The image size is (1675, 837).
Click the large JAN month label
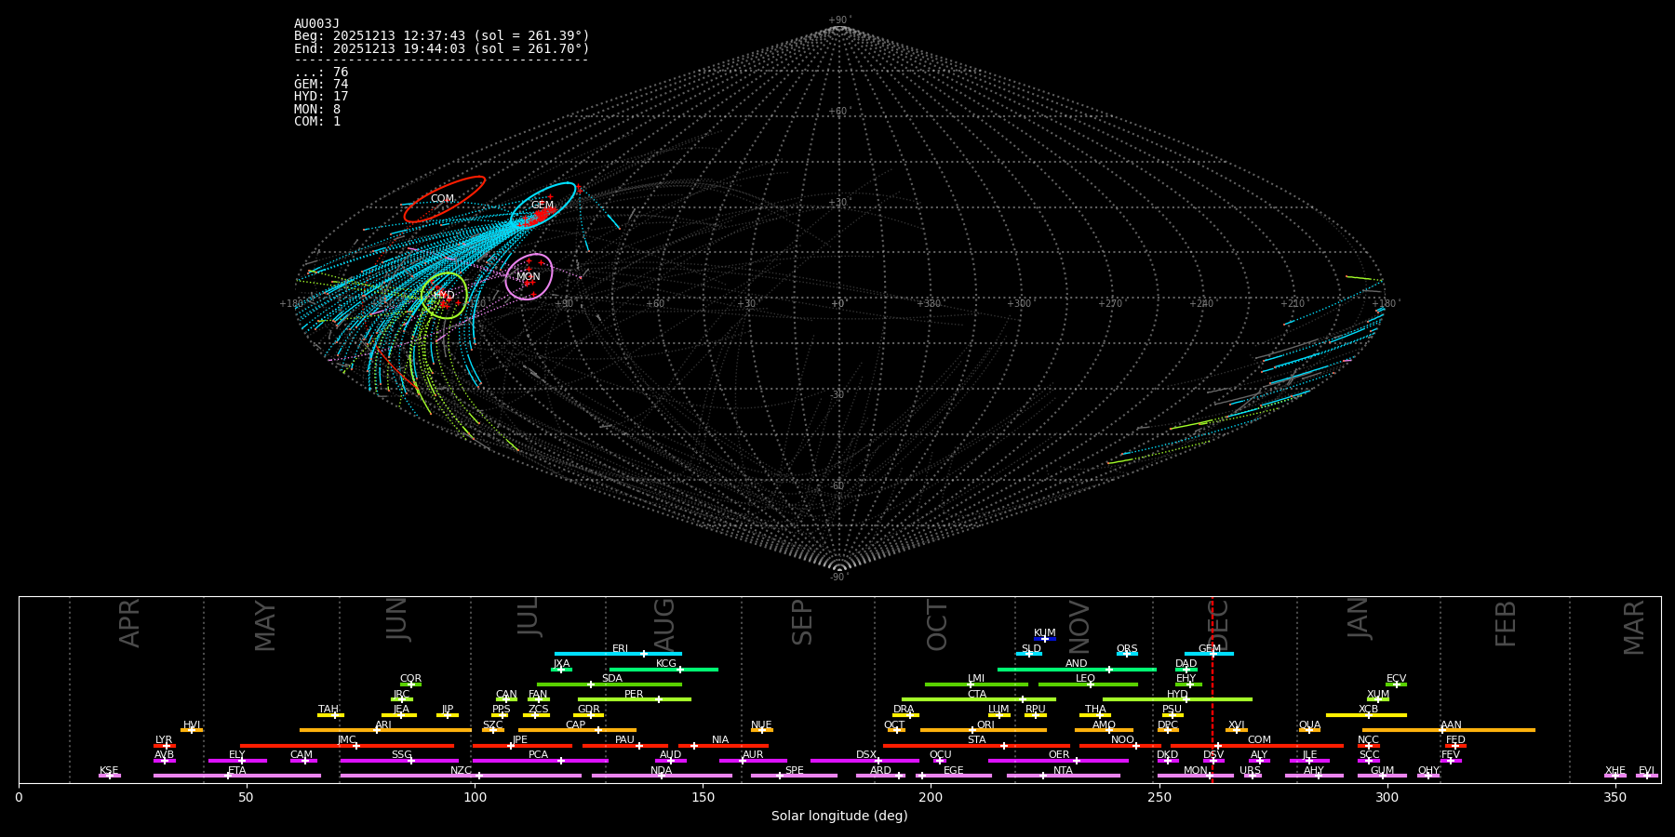tap(1359, 618)
